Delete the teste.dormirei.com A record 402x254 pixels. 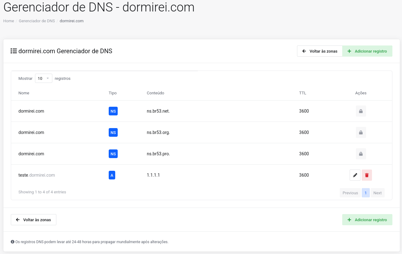pyautogui.click(x=367, y=175)
